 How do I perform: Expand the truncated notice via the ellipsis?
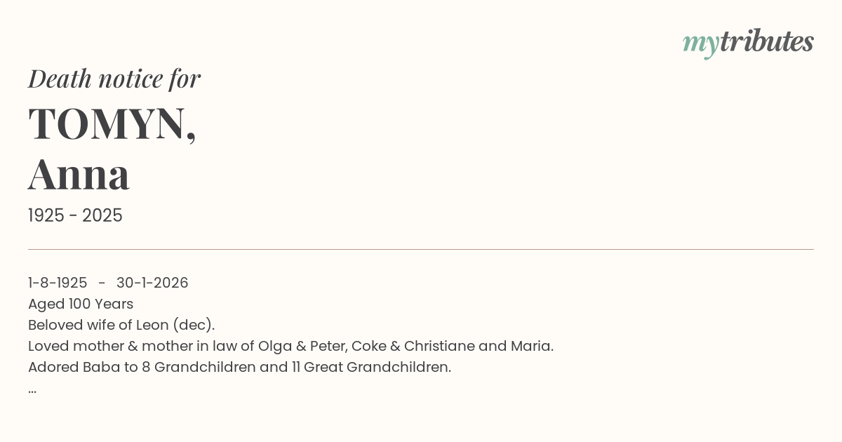(32, 389)
